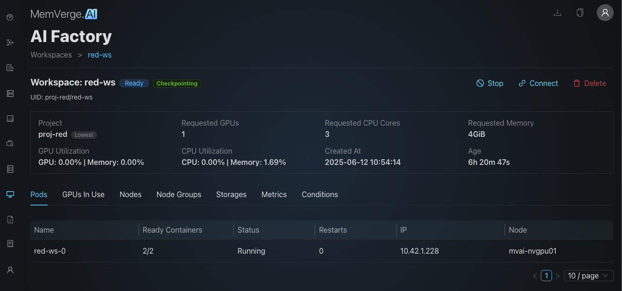
Task: Click the previous page arrow in pagination
Action: pos(535,276)
